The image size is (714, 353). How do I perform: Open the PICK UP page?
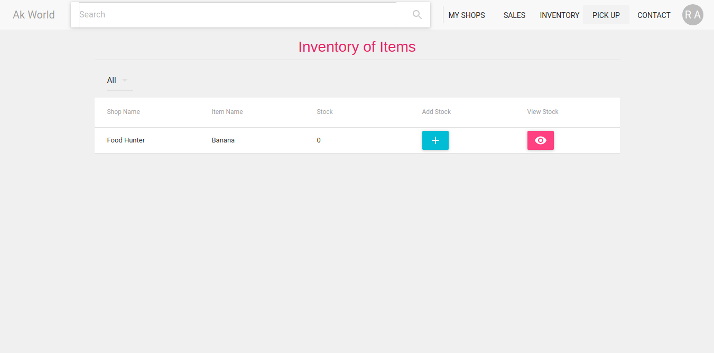(x=606, y=15)
